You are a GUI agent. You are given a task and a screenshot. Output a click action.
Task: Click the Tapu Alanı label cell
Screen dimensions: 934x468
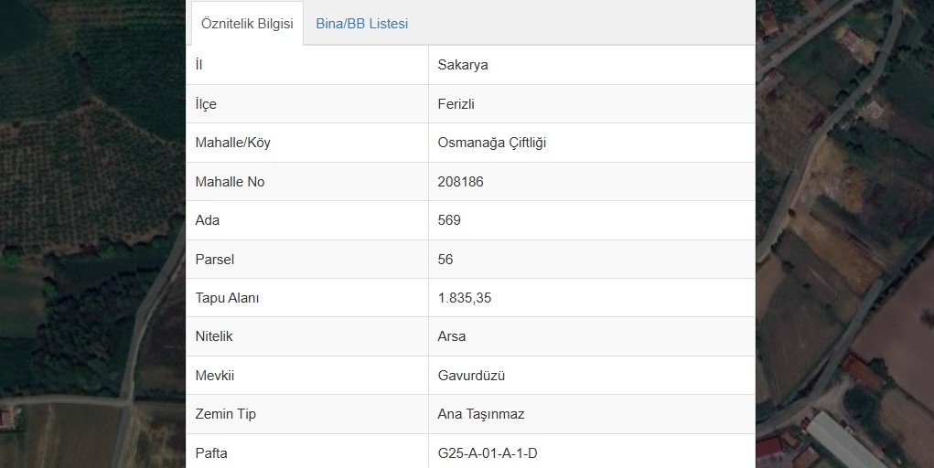pyautogui.click(x=307, y=298)
